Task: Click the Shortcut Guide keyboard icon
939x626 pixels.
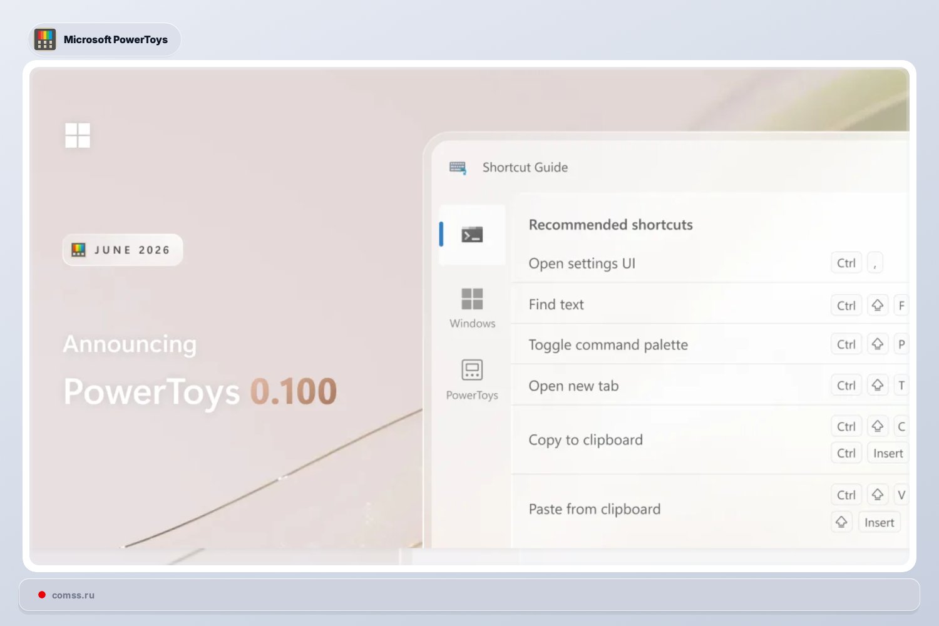Action: (x=458, y=168)
